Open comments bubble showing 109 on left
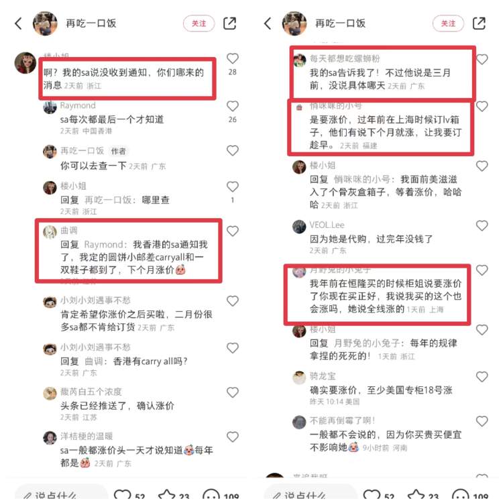503x503 pixels. point(221,496)
